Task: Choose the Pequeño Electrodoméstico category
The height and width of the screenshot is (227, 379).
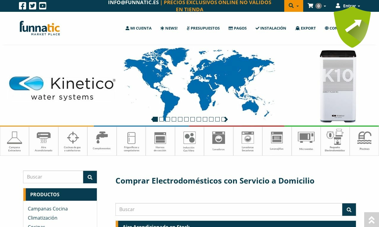Action: pyautogui.click(x=335, y=141)
